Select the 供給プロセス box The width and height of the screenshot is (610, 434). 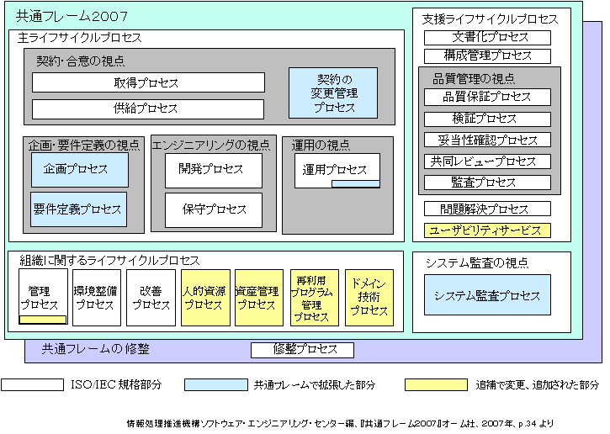[148, 109]
